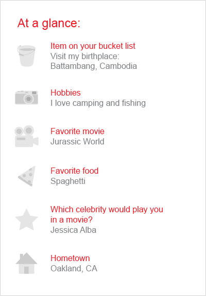Click 'Which celebrity would play you' heading
206x296 pixels.
coord(107,209)
